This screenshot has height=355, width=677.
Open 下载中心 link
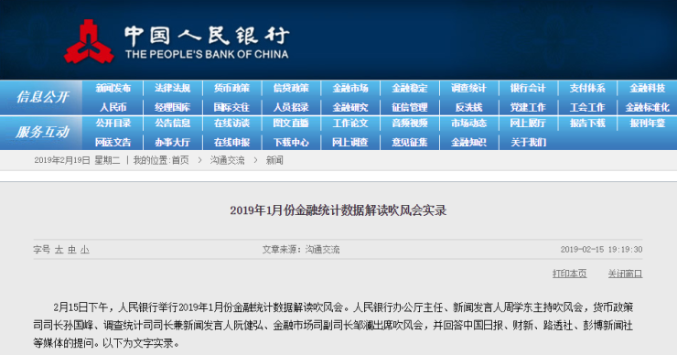[291, 142]
